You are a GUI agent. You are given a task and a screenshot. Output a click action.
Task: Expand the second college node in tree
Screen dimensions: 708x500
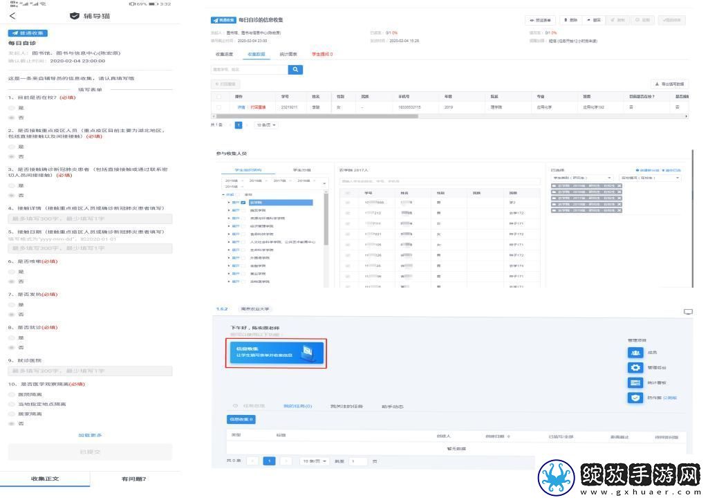229,210
